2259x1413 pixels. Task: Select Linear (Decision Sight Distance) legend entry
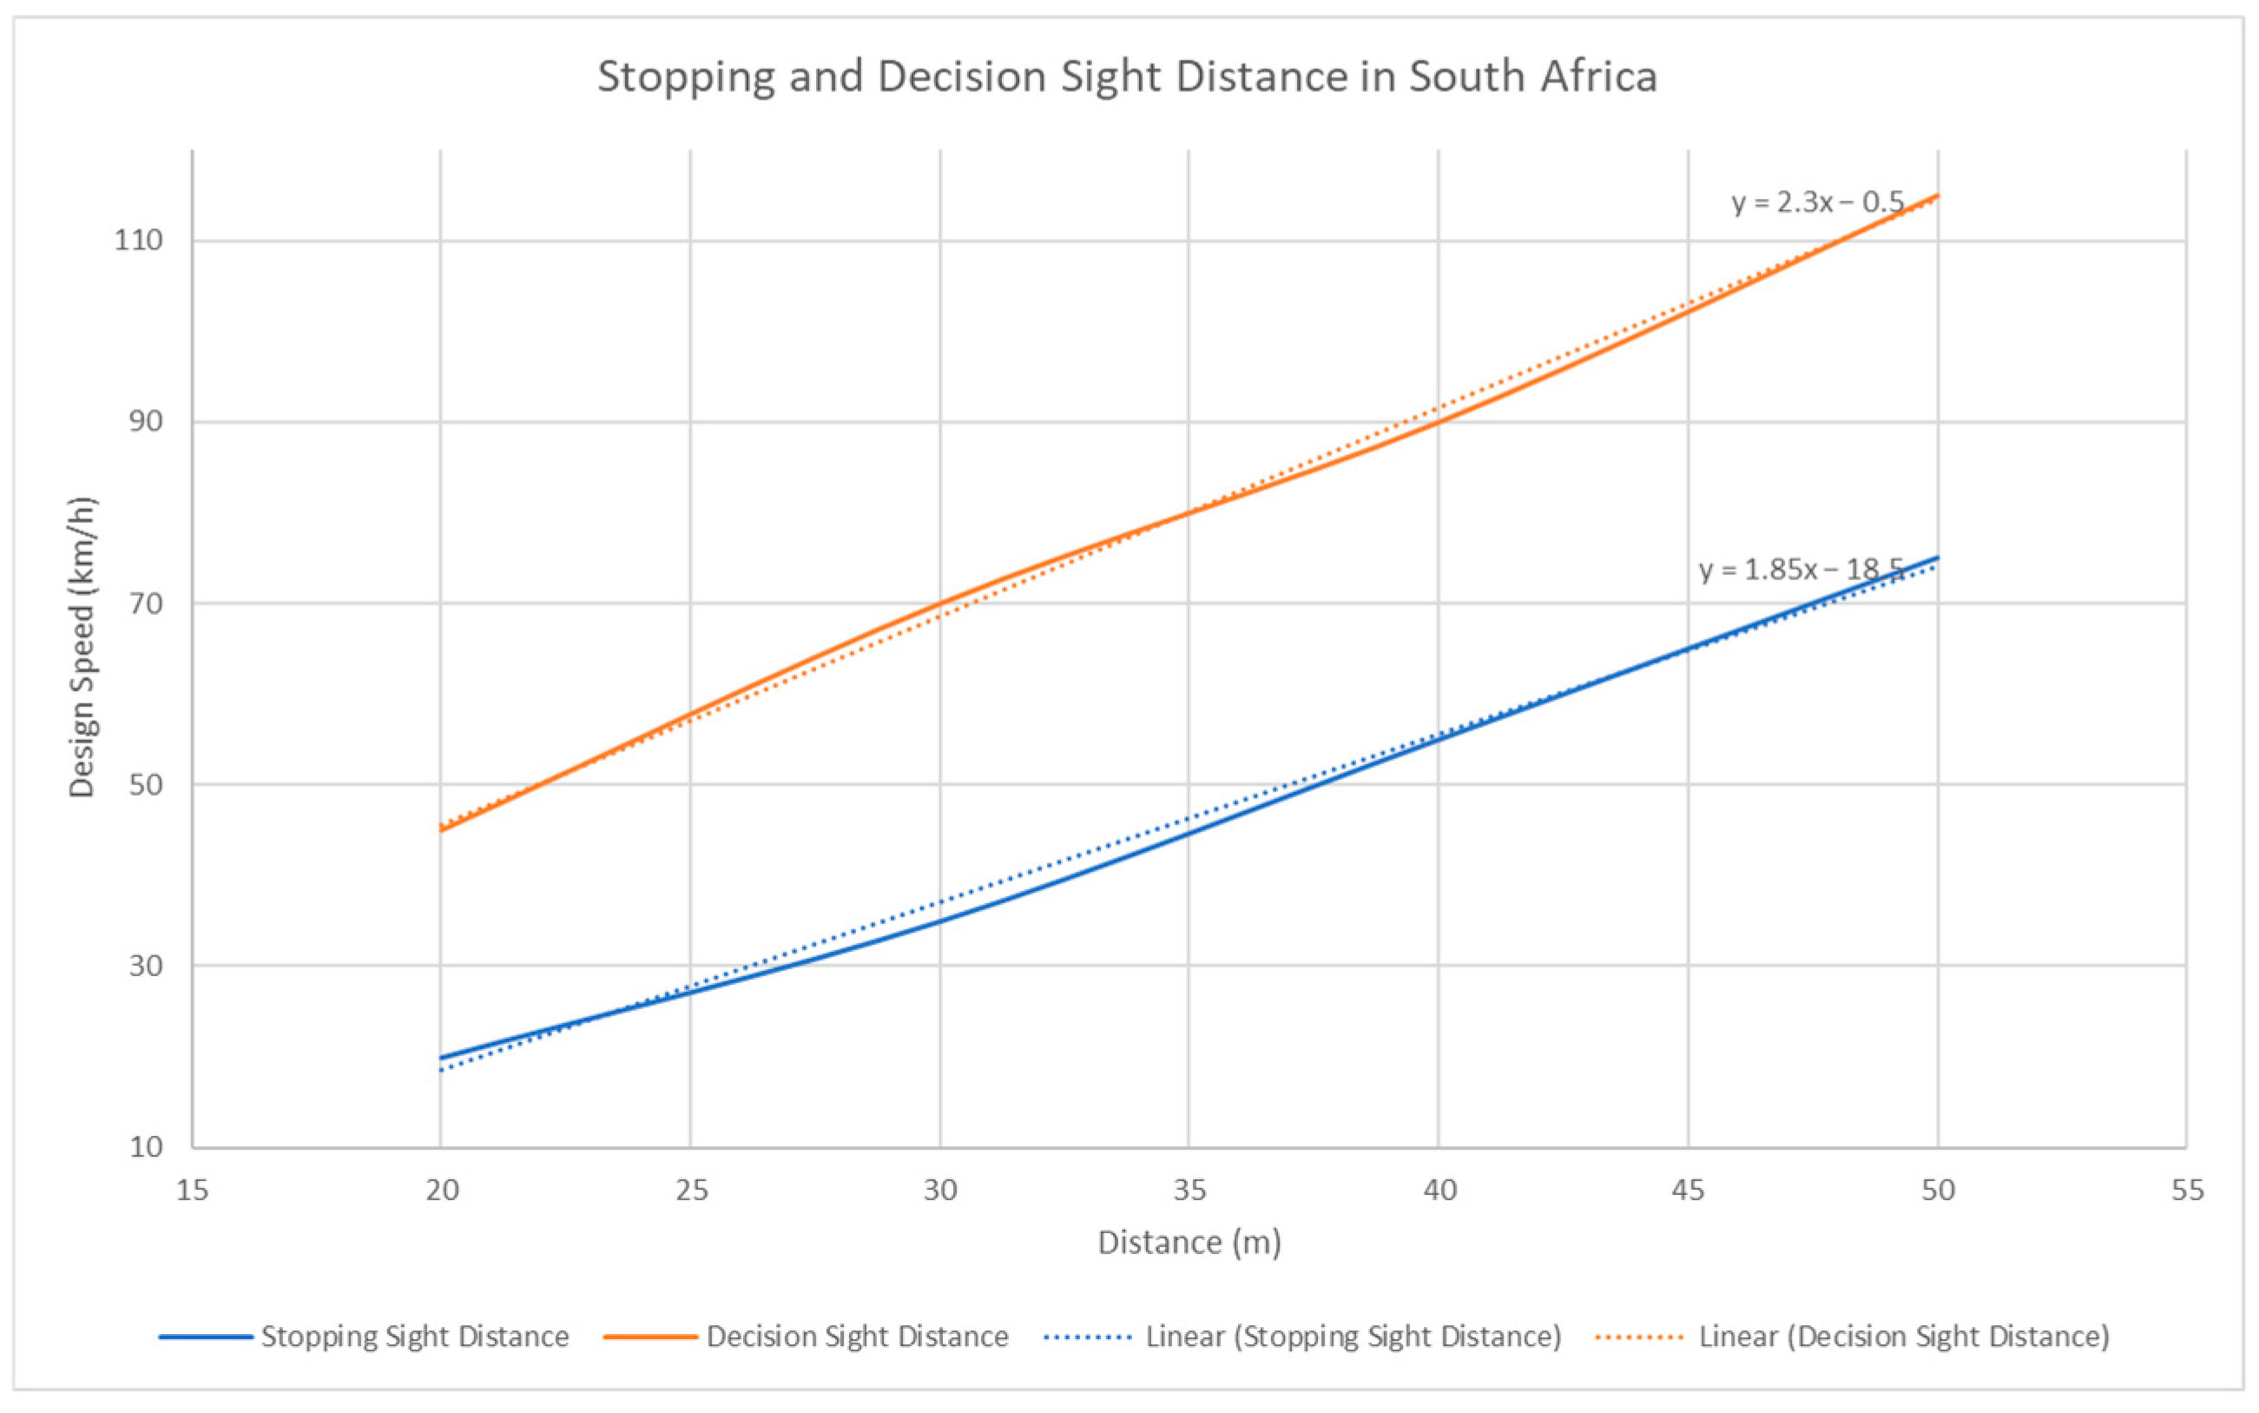1903,1337
